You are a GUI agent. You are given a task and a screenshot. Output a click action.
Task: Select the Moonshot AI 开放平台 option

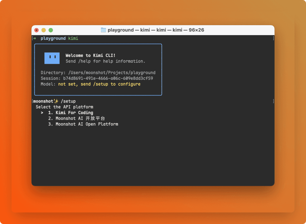pyautogui.click(x=80, y=118)
